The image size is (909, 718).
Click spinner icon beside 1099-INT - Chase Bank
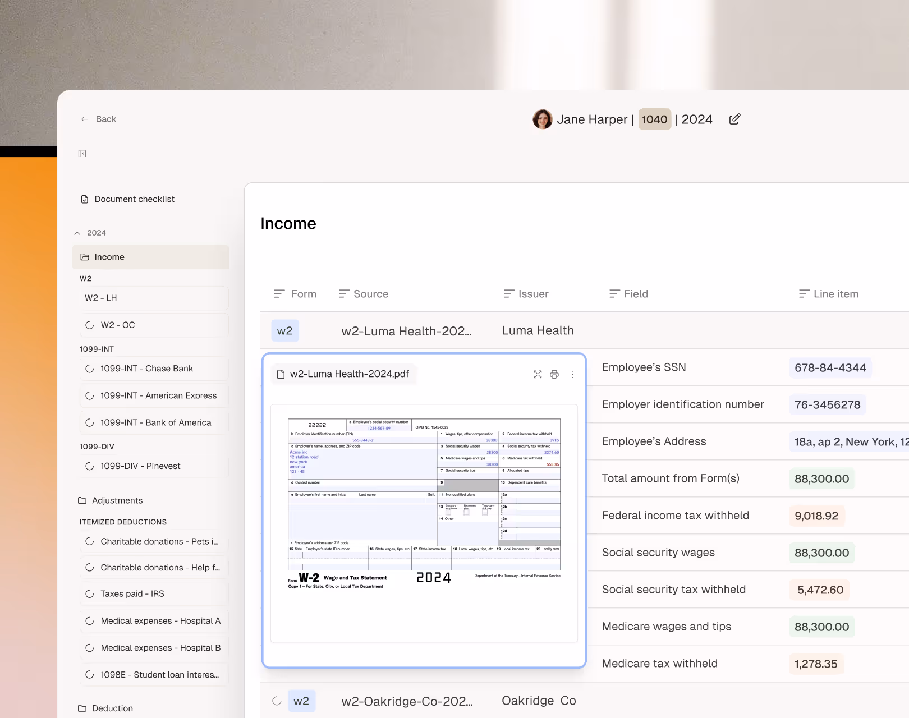tap(89, 369)
